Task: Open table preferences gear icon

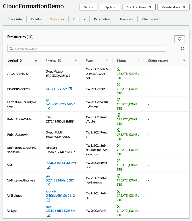Action: pyautogui.click(x=183, y=49)
